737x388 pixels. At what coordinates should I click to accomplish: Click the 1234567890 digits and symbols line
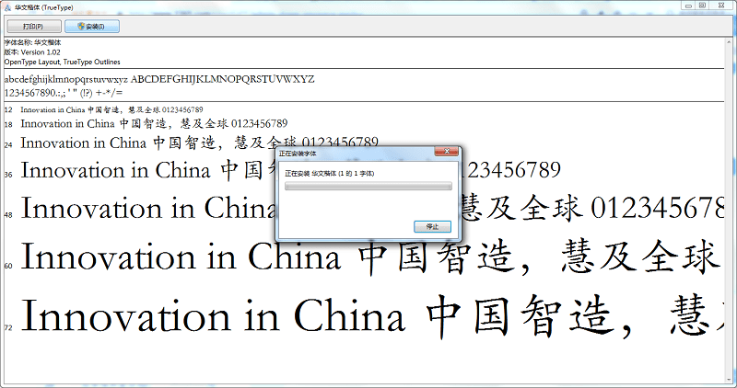(64, 93)
